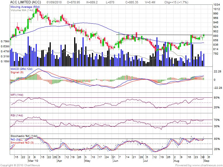The height and width of the screenshot is (167, 223).
Task: Click the 22.28 MACD axis label
Action: point(217,72)
